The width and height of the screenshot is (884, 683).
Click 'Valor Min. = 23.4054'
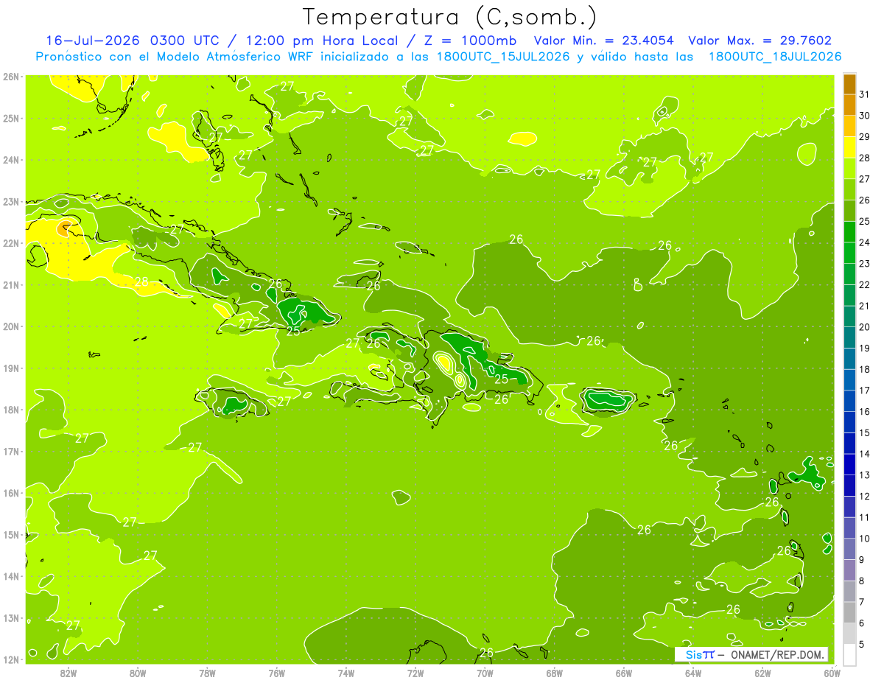pyautogui.click(x=605, y=41)
